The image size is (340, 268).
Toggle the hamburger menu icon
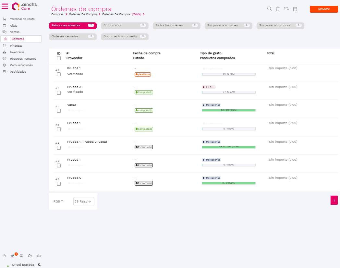coord(5,6)
